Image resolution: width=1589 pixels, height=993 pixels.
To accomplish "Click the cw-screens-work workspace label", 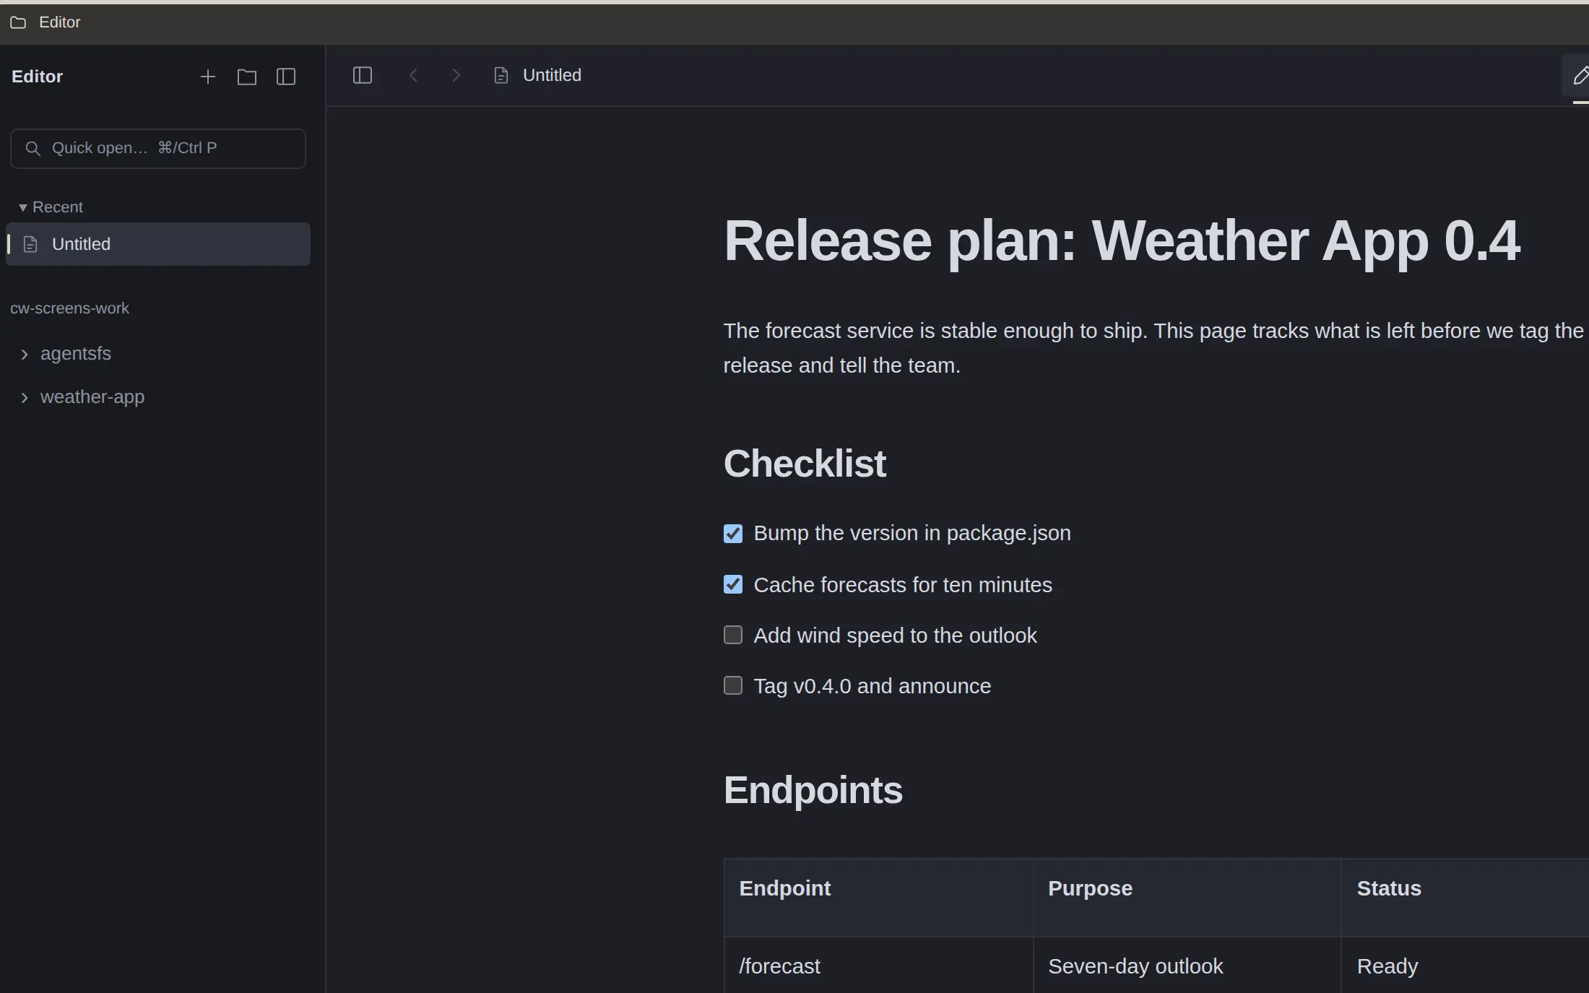I will (x=69, y=308).
